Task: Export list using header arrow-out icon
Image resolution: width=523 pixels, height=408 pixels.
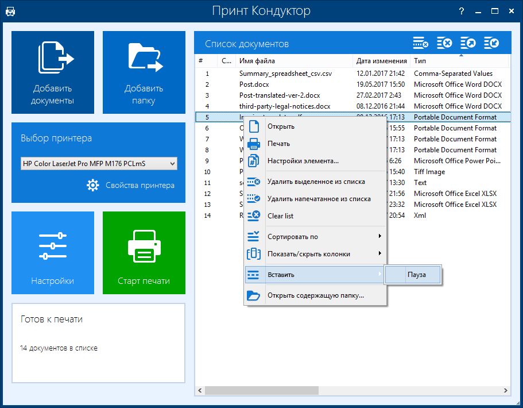Action: pos(468,43)
